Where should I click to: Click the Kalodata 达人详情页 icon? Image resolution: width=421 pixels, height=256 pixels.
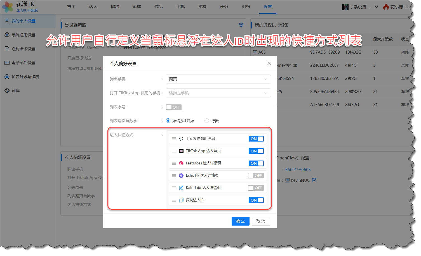coord(181,188)
